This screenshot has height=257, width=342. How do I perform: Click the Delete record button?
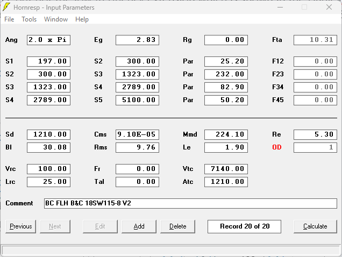pos(178,226)
